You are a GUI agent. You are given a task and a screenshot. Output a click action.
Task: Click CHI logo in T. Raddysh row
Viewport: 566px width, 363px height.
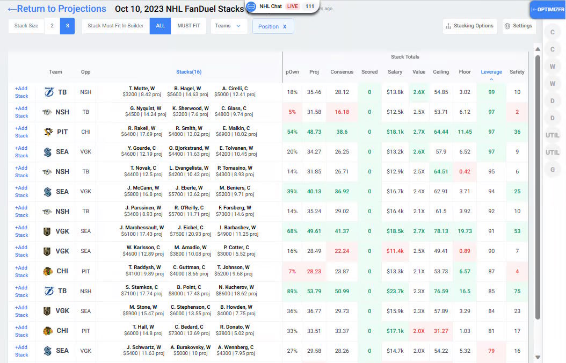pyautogui.click(x=48, y=271)
